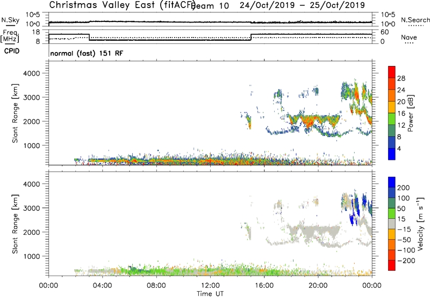Image resolution: width=430 pixels, height=297 pixels.
Task: Click the 'N.Search' legend label
Action: point(415,20)
